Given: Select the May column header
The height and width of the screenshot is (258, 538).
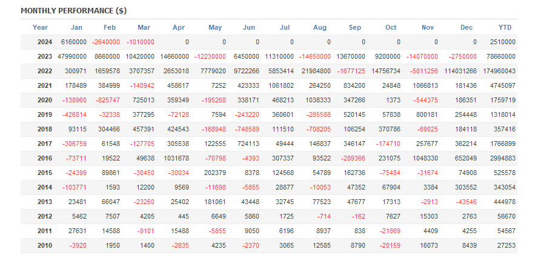Looking at the screenshot, I should (x=215, y=27).
